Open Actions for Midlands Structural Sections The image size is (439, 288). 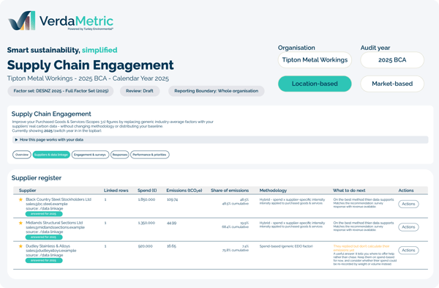coord(408,227)
